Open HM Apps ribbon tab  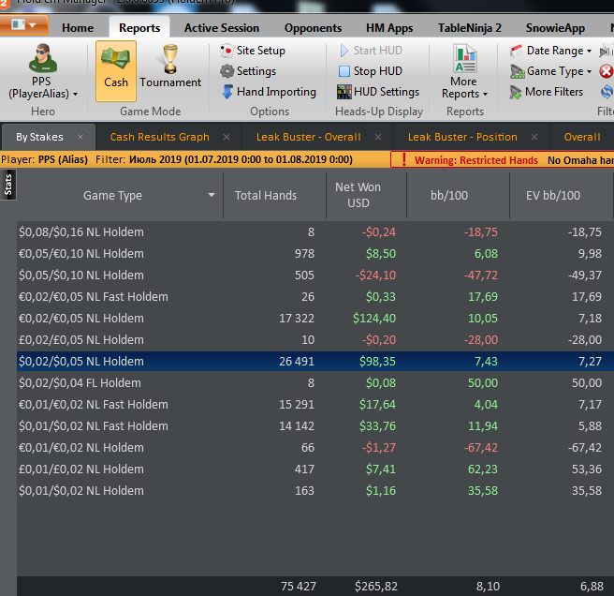pos(389,28)
